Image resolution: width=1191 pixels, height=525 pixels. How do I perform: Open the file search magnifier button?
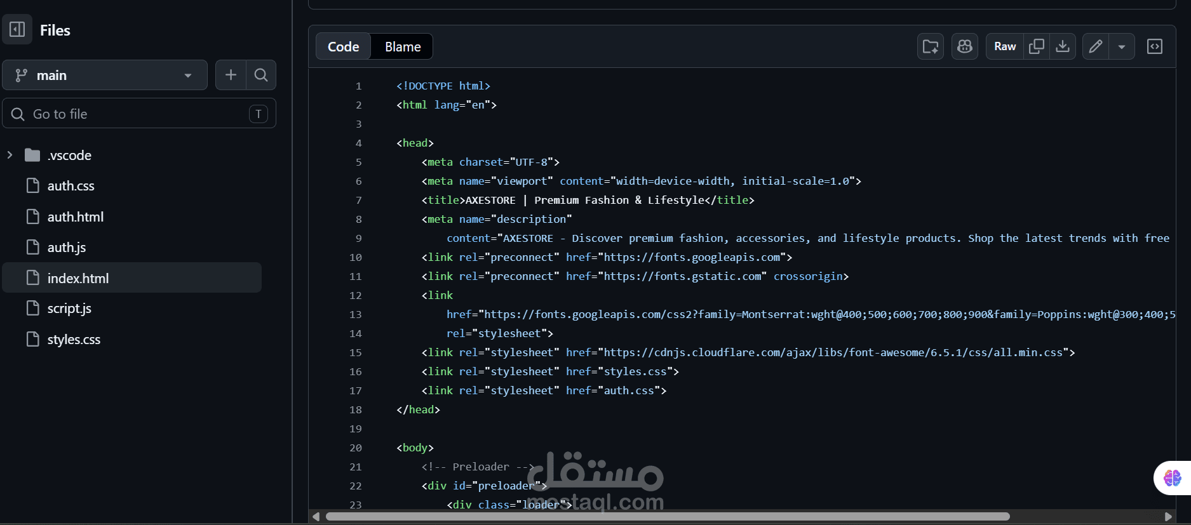[261, 75]
